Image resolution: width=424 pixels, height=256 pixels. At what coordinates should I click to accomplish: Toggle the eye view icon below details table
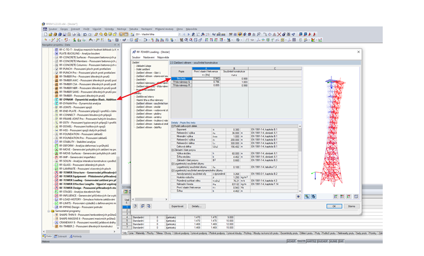[298, 196]
